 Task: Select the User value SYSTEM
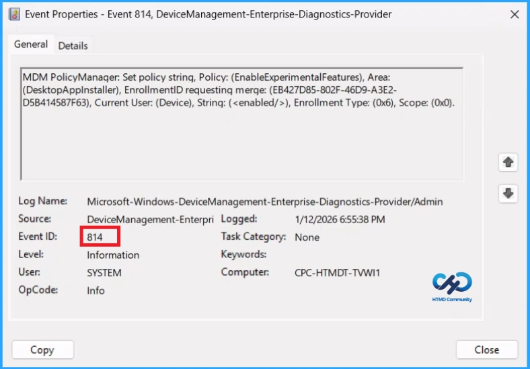pos(104,273)
